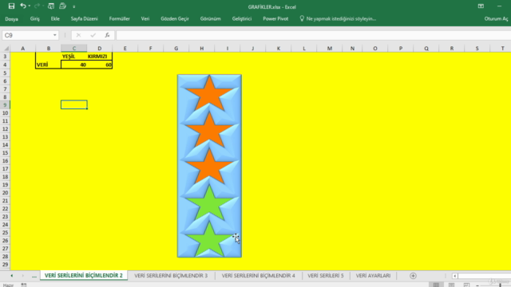Click the Name Box showing C9
Screen dimensions: 511x287
[x=26, y=35]
